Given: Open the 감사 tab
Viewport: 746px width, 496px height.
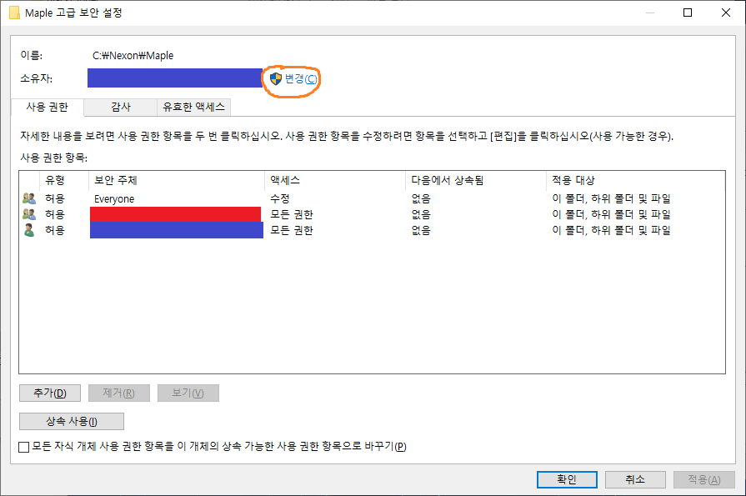Looking at the screenshot, I should point(121,107).
